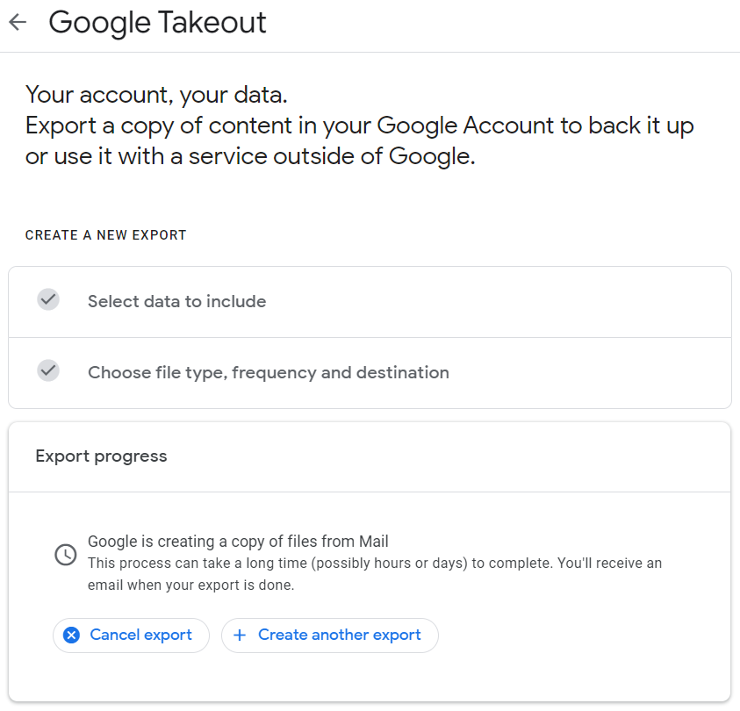Image resolution: width=740 pixels, height=711 pixels.
Task: Click the plus icon on Create another export
Action: 240,635
